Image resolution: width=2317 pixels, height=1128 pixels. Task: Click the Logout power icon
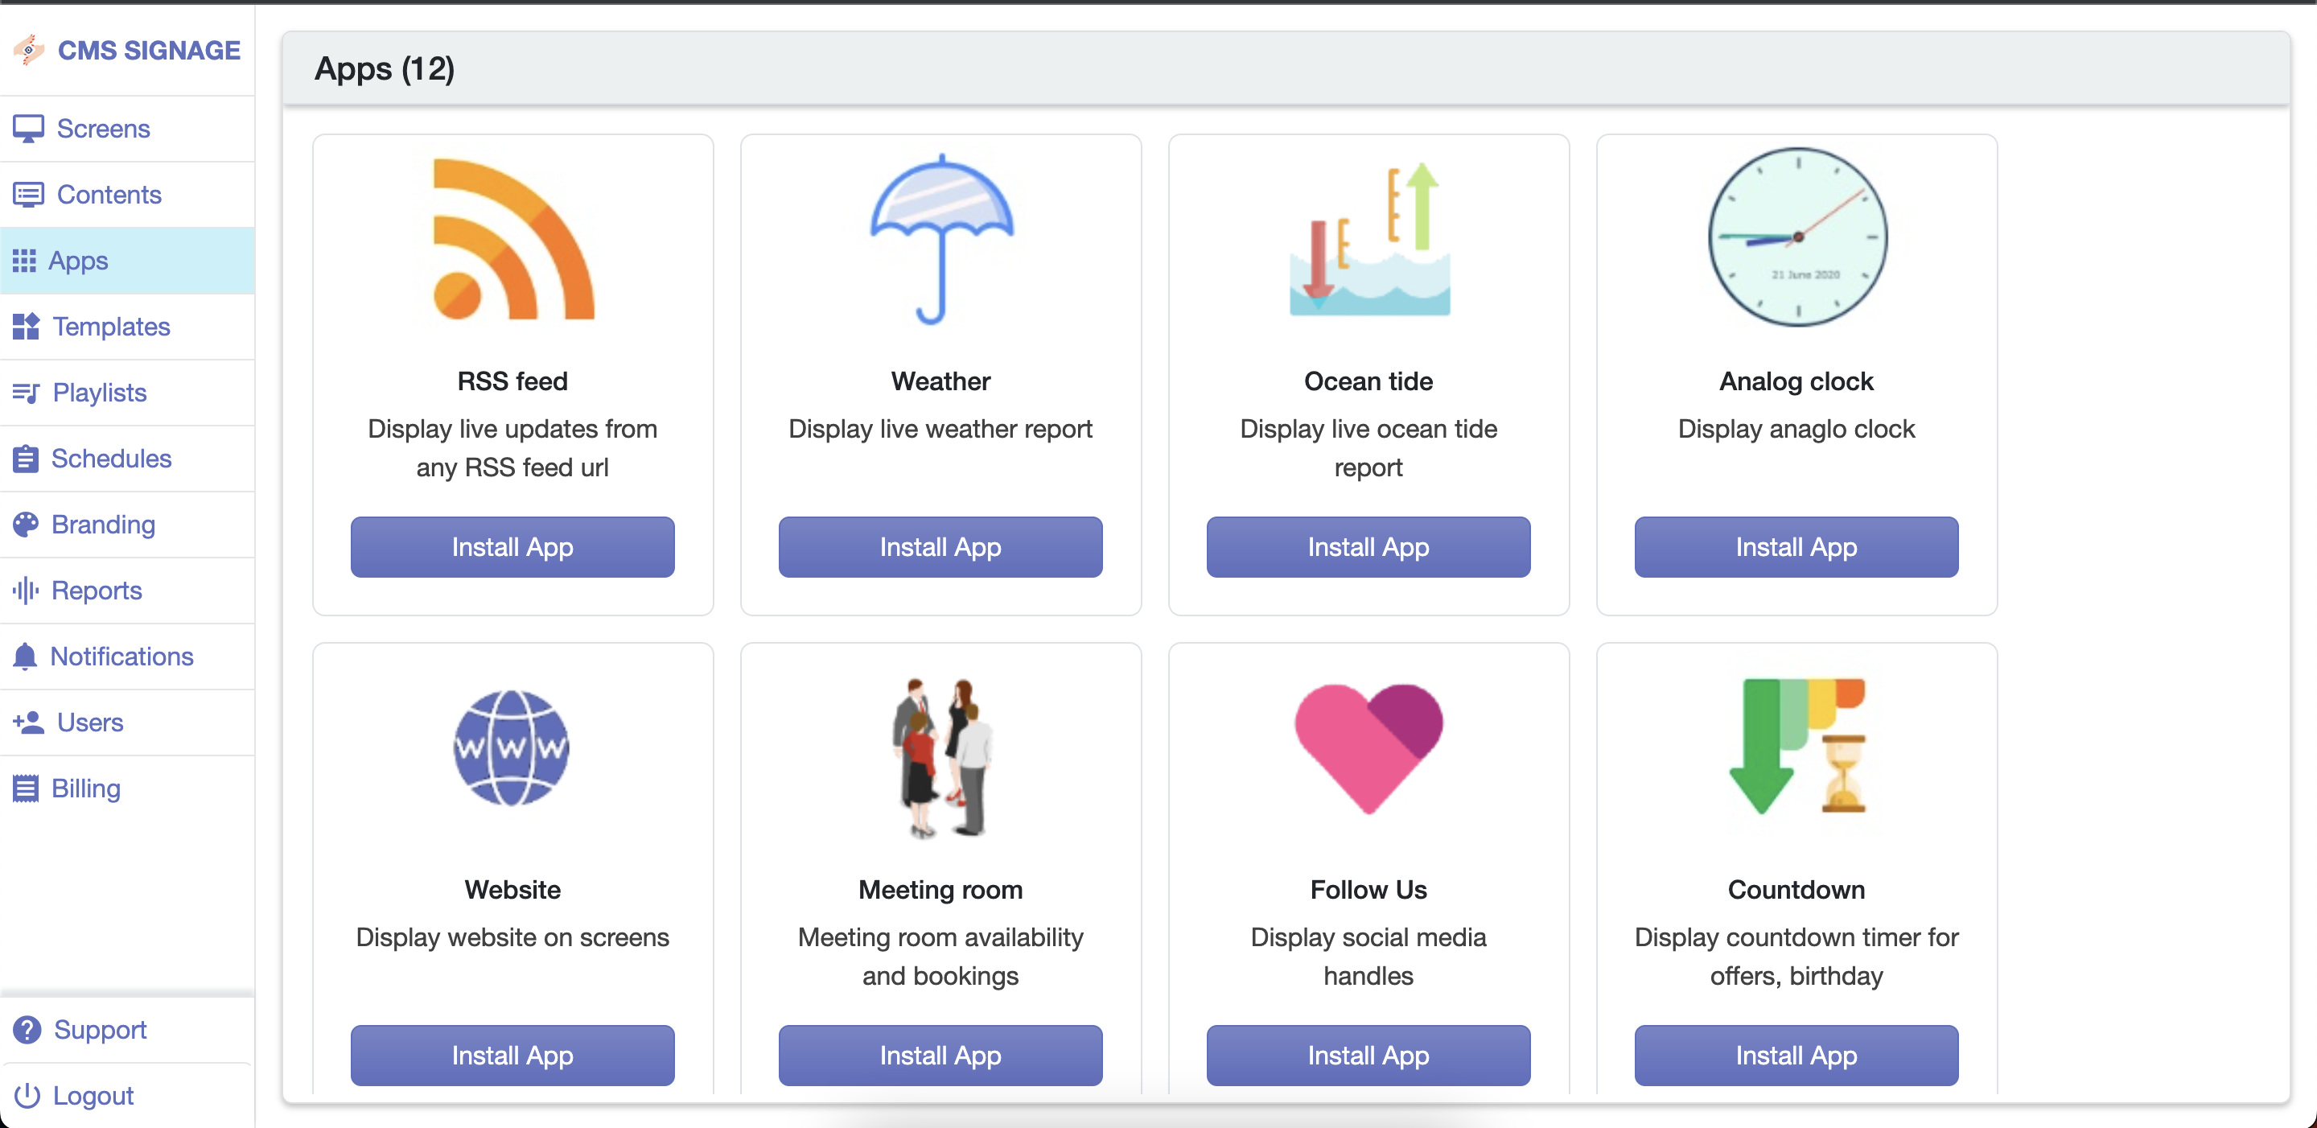point(27,1096)
